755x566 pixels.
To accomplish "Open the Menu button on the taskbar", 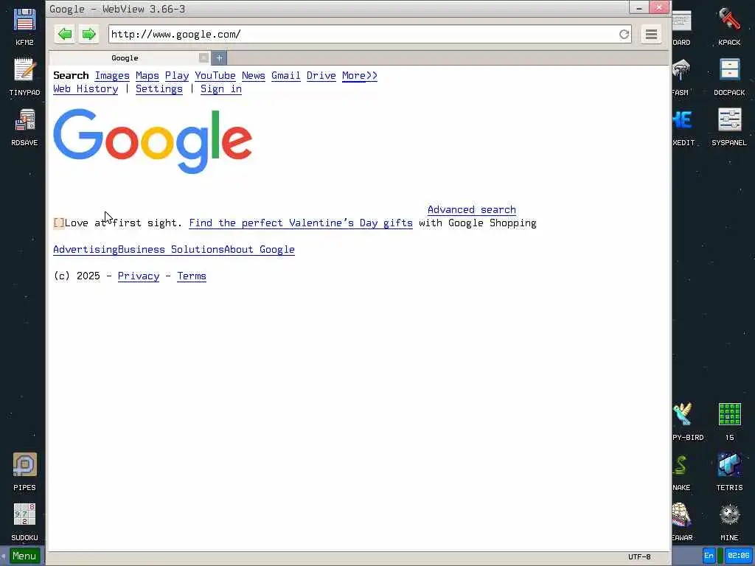I will (x=24, y=556).
